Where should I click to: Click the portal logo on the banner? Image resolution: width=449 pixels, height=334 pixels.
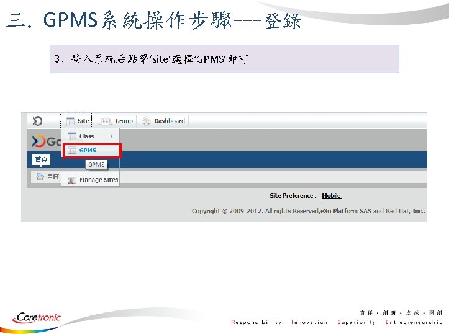click(x=47, y=141)
